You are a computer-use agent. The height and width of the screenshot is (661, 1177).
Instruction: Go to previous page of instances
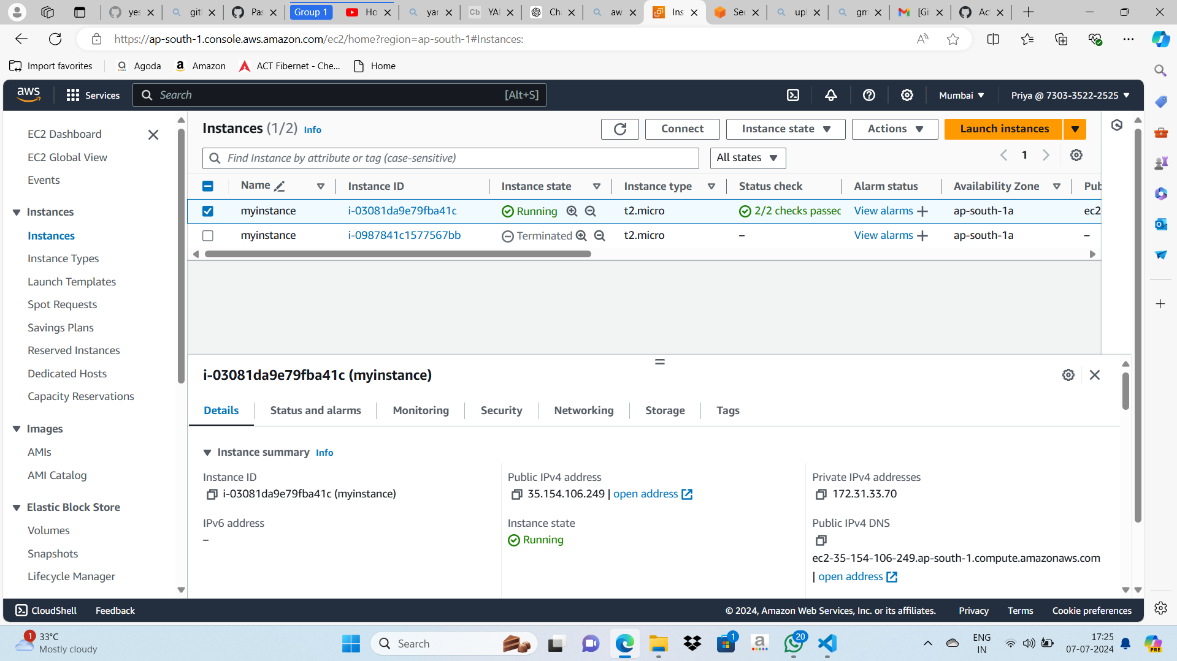[x=1003, y=155]
